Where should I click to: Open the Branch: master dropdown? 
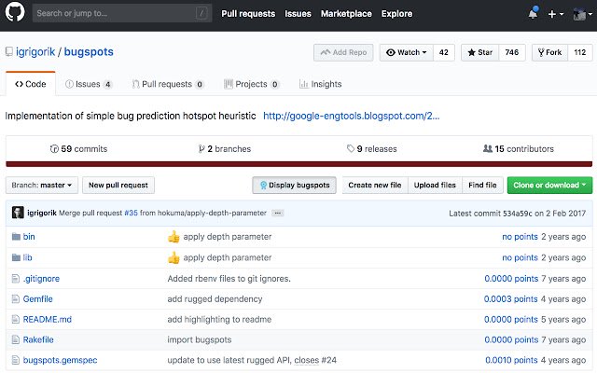click(42, 185)
